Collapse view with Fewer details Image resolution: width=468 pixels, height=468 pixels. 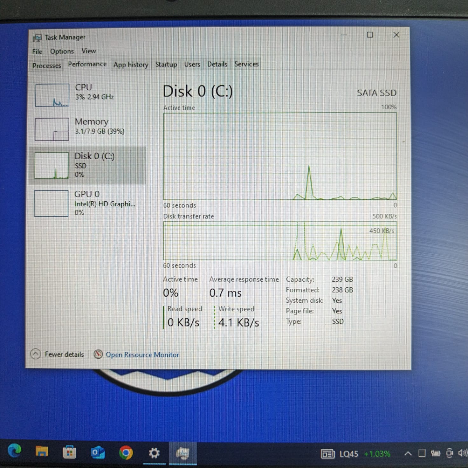click(58, 354)
